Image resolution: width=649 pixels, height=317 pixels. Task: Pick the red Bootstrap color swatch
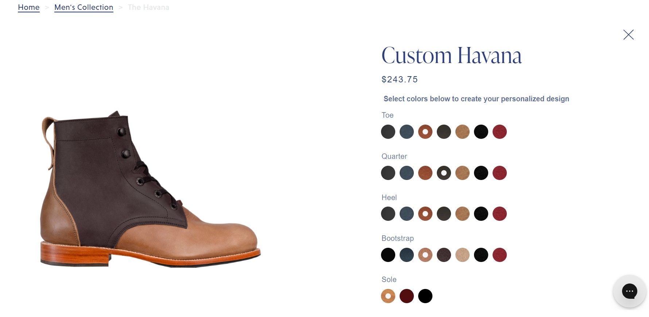[x=500, y=255]
